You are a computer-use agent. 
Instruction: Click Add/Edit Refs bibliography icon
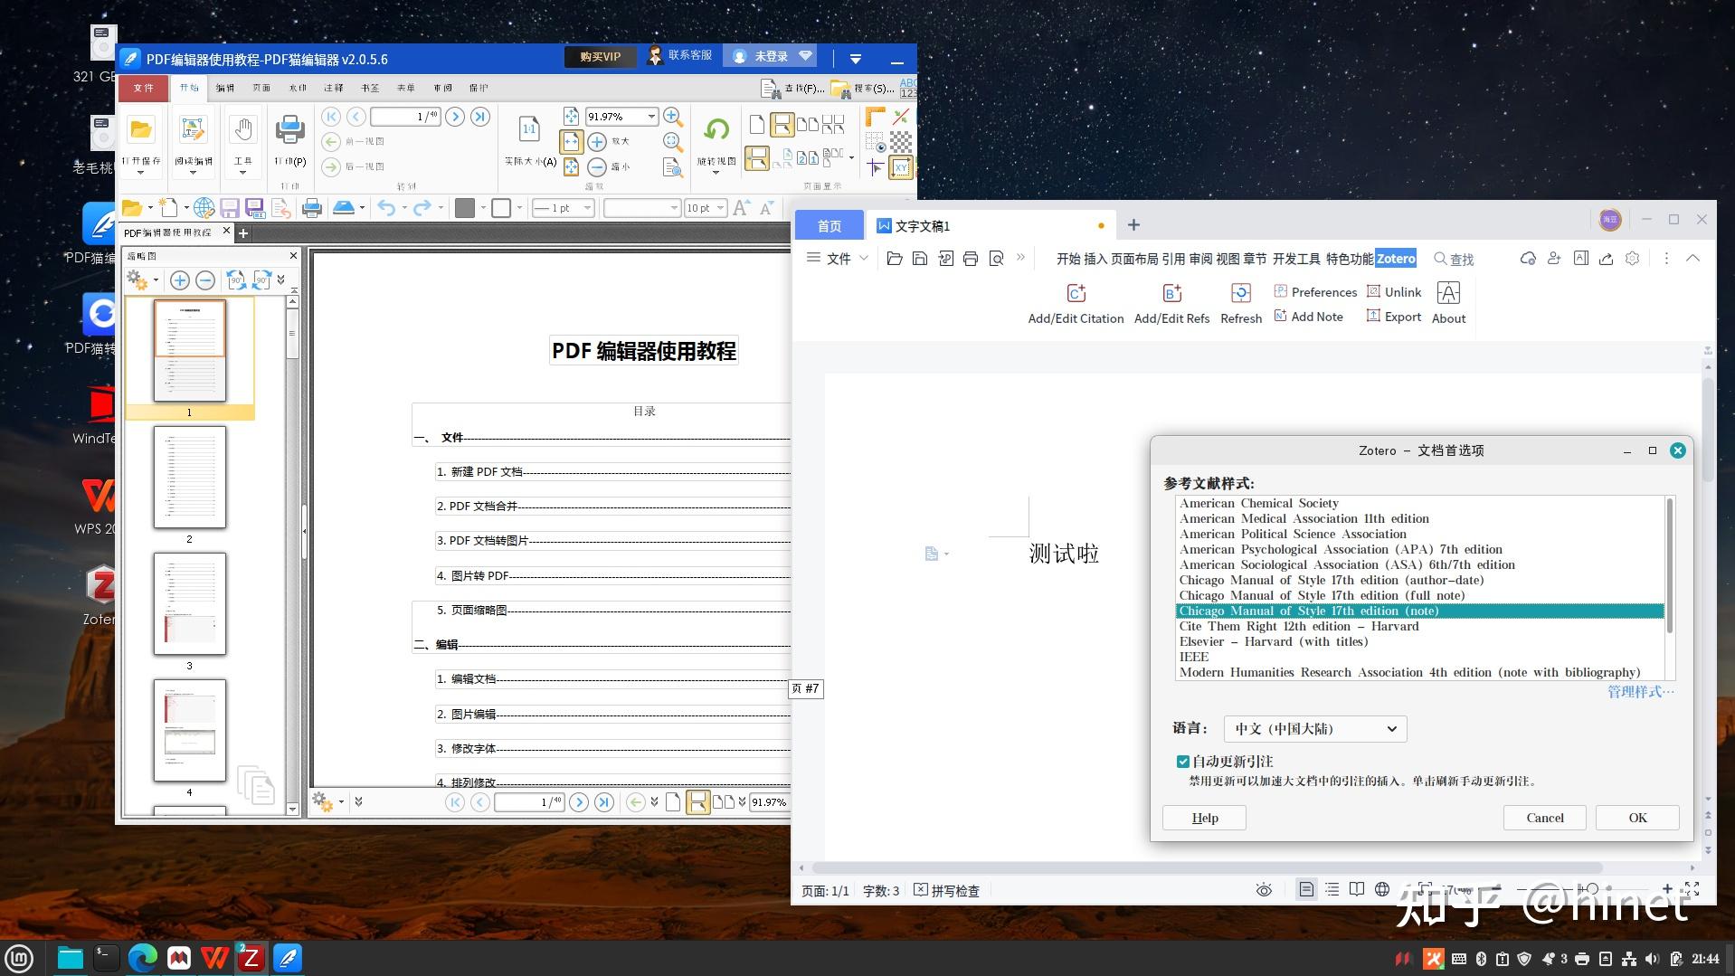click(x=1171, y=293)
